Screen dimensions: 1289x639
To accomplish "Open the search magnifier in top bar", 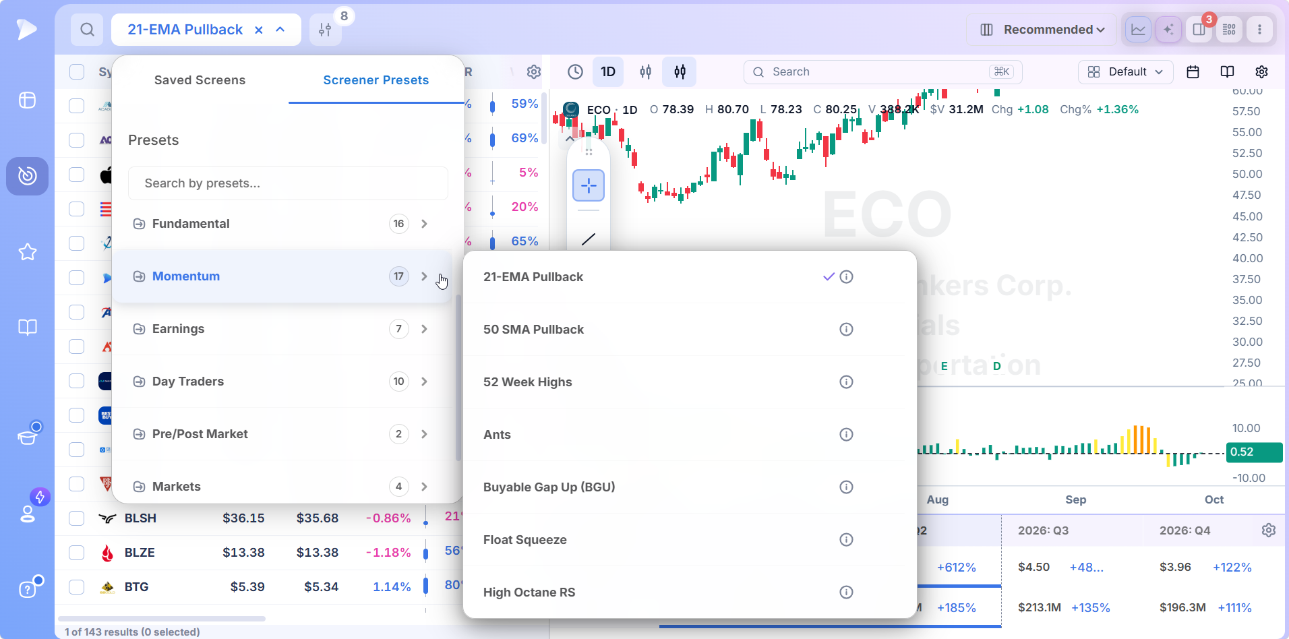I will [87, 30].
